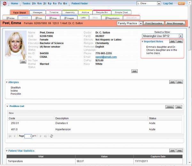Click the scroll down arrow

pyautogui.click(x=190, y=162)
